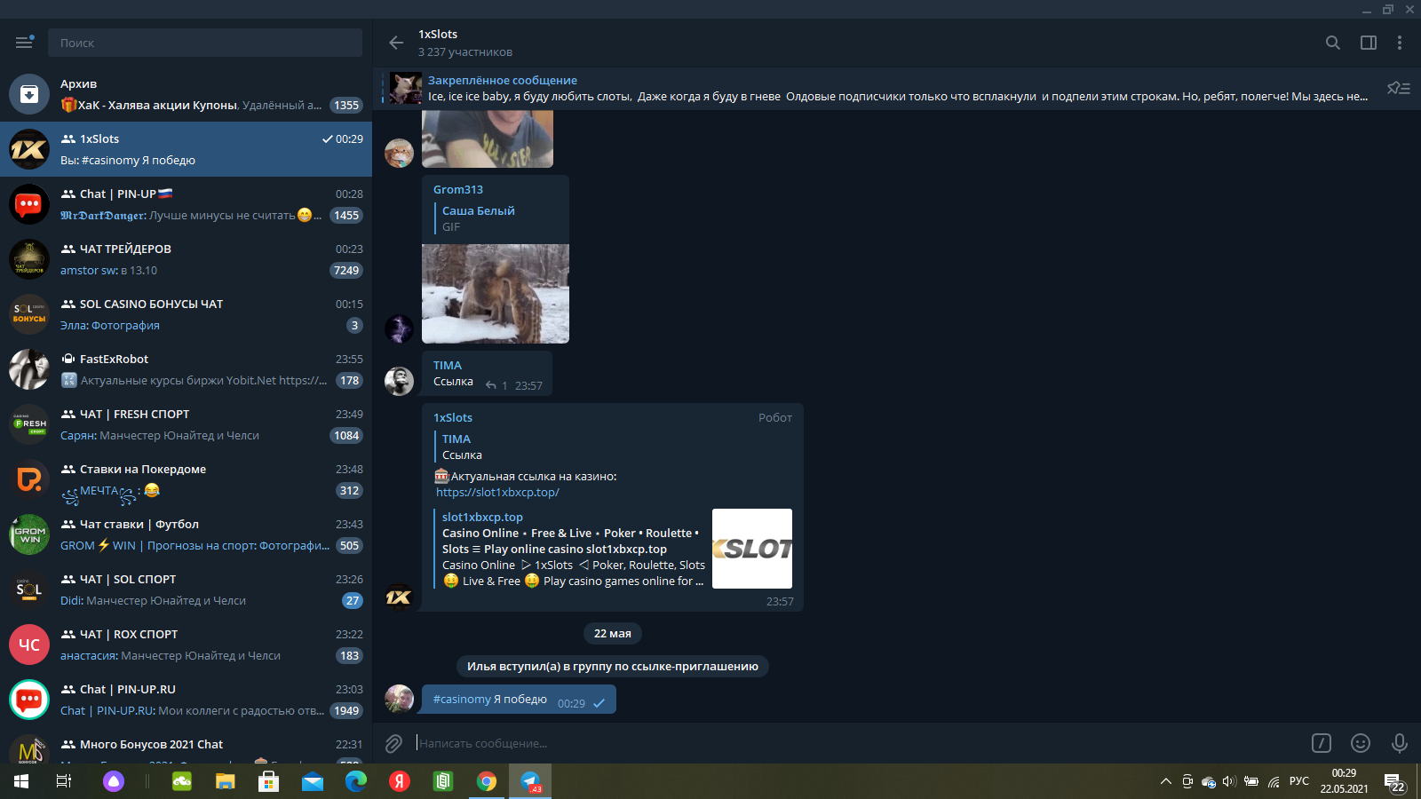Viewport: 1421px width, 799px height.
Task: Open Chat | PIN-UP conversation with 1455 unread
Action: 187,204
